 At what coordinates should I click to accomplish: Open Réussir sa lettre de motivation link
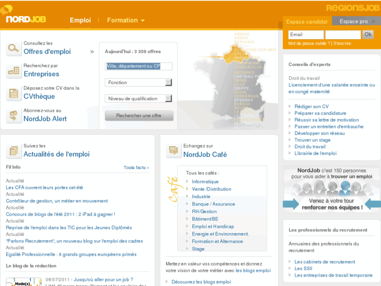coord(326,120)
